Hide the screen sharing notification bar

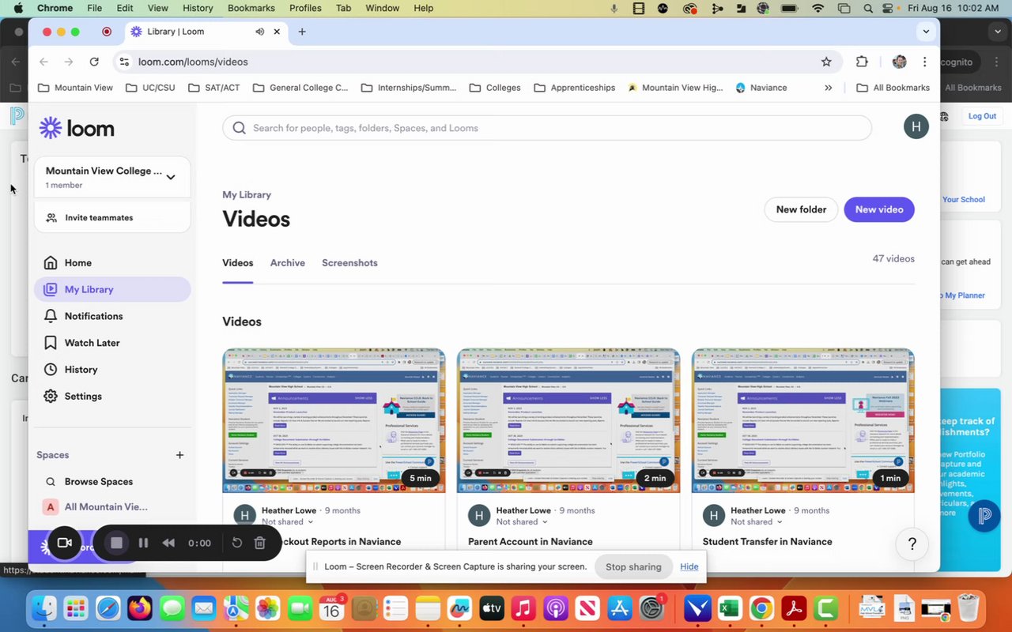(x=689, y=566)
